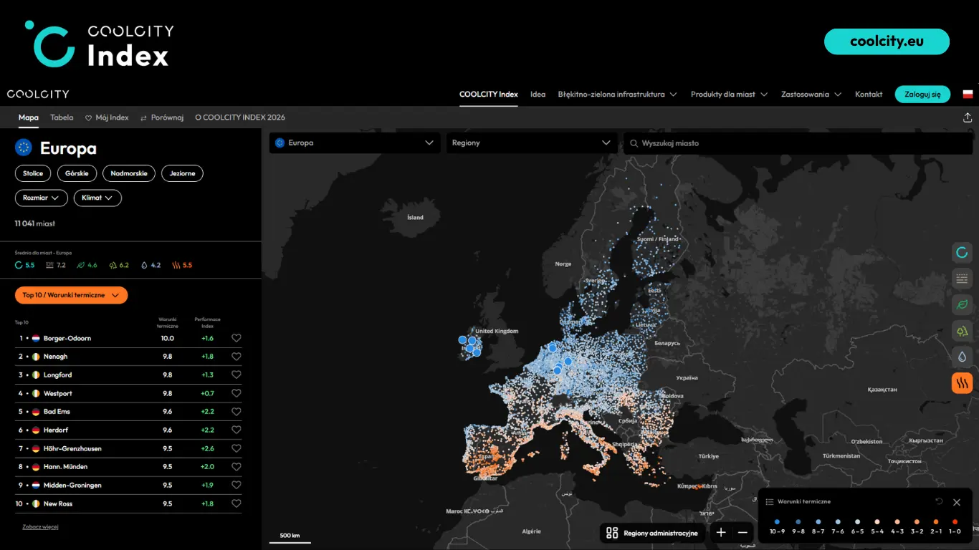Switch to the Mapa tab
979x550 pixels.
point(29,117)
